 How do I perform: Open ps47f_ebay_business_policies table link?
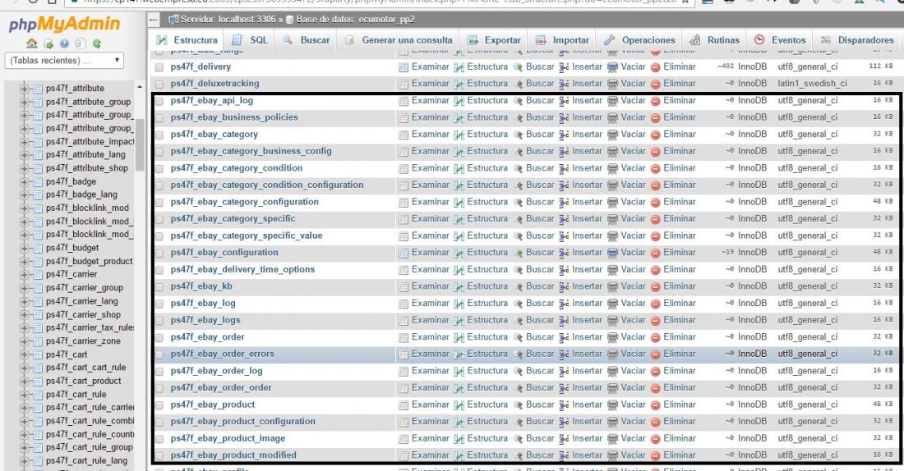click(x=234, y=117)
